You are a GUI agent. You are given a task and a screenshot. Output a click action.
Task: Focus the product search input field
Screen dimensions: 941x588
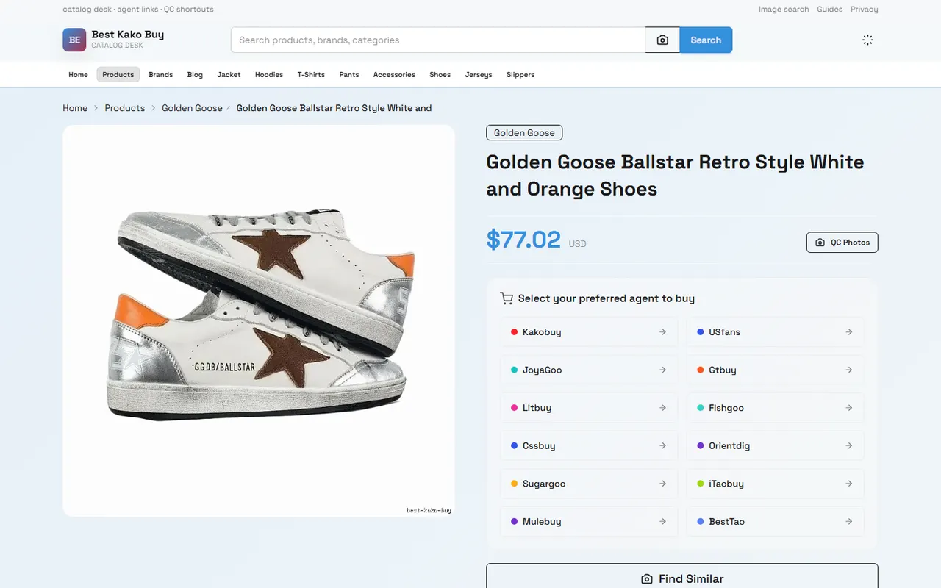click(438, 40)
